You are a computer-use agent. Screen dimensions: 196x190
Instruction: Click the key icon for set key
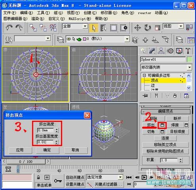coord(58,180)
